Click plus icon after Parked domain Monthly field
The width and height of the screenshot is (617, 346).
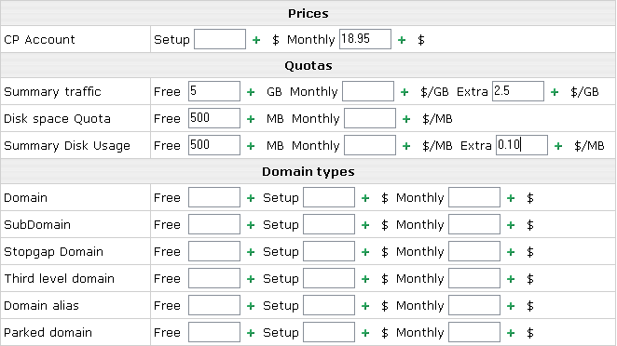click(x=511, y=333)
